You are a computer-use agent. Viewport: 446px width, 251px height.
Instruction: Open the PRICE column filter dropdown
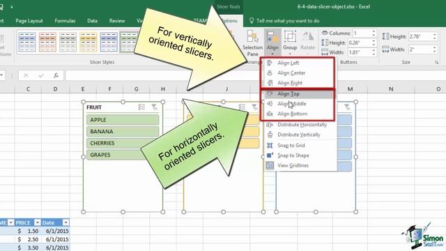click(x=38, y=222)
